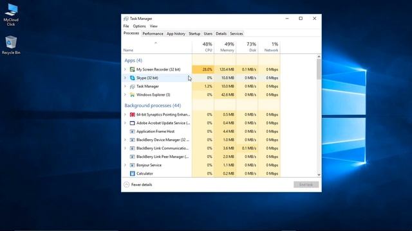This screenshot has width=412, height=231.
Task: Click the BlackBerry Link Peer Manager icon
Action: [132, 157]
